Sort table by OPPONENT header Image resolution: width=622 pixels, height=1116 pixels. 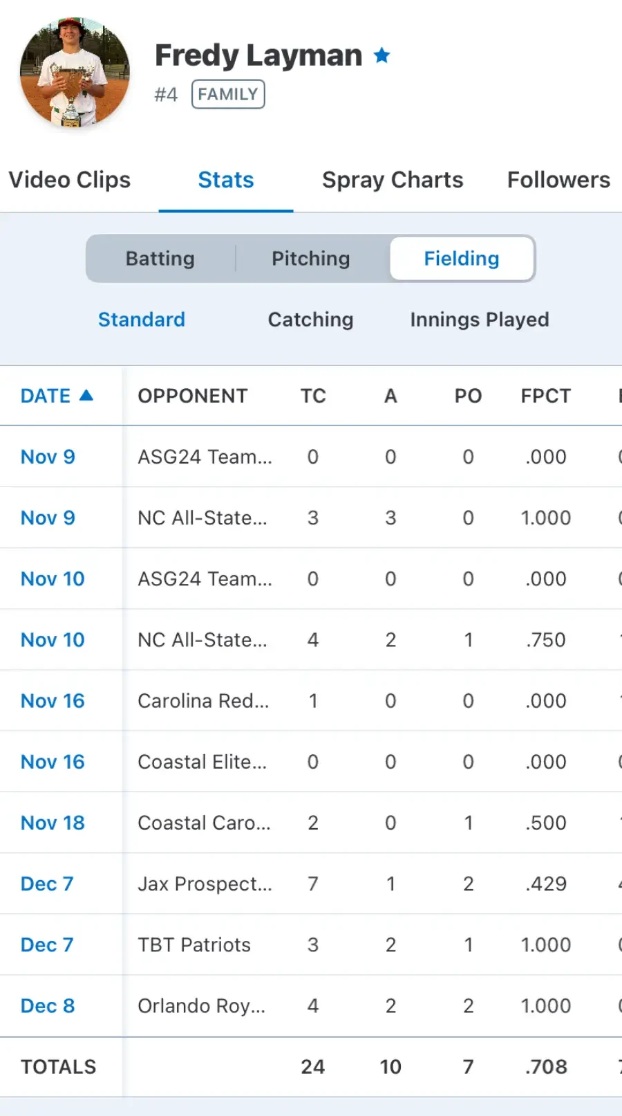click(x=193, y=396)
